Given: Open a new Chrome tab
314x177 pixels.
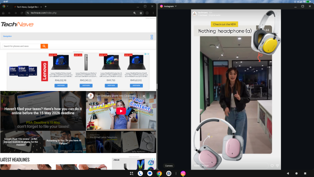Looking at the screenshot, I should pyautogui.click(x=46, y=7).
